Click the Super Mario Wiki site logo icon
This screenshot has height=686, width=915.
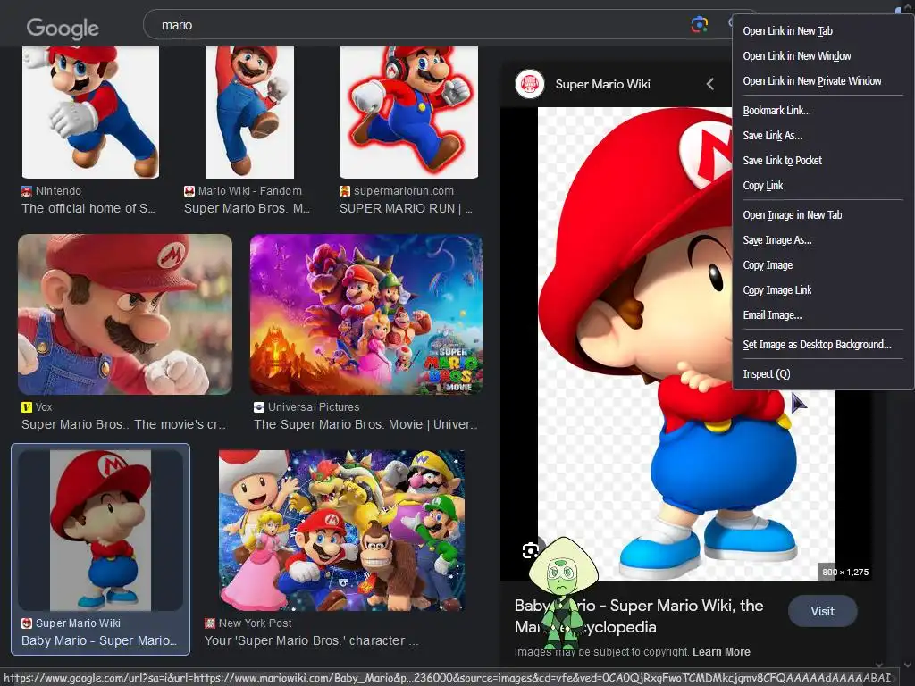(x=530, y=84)
